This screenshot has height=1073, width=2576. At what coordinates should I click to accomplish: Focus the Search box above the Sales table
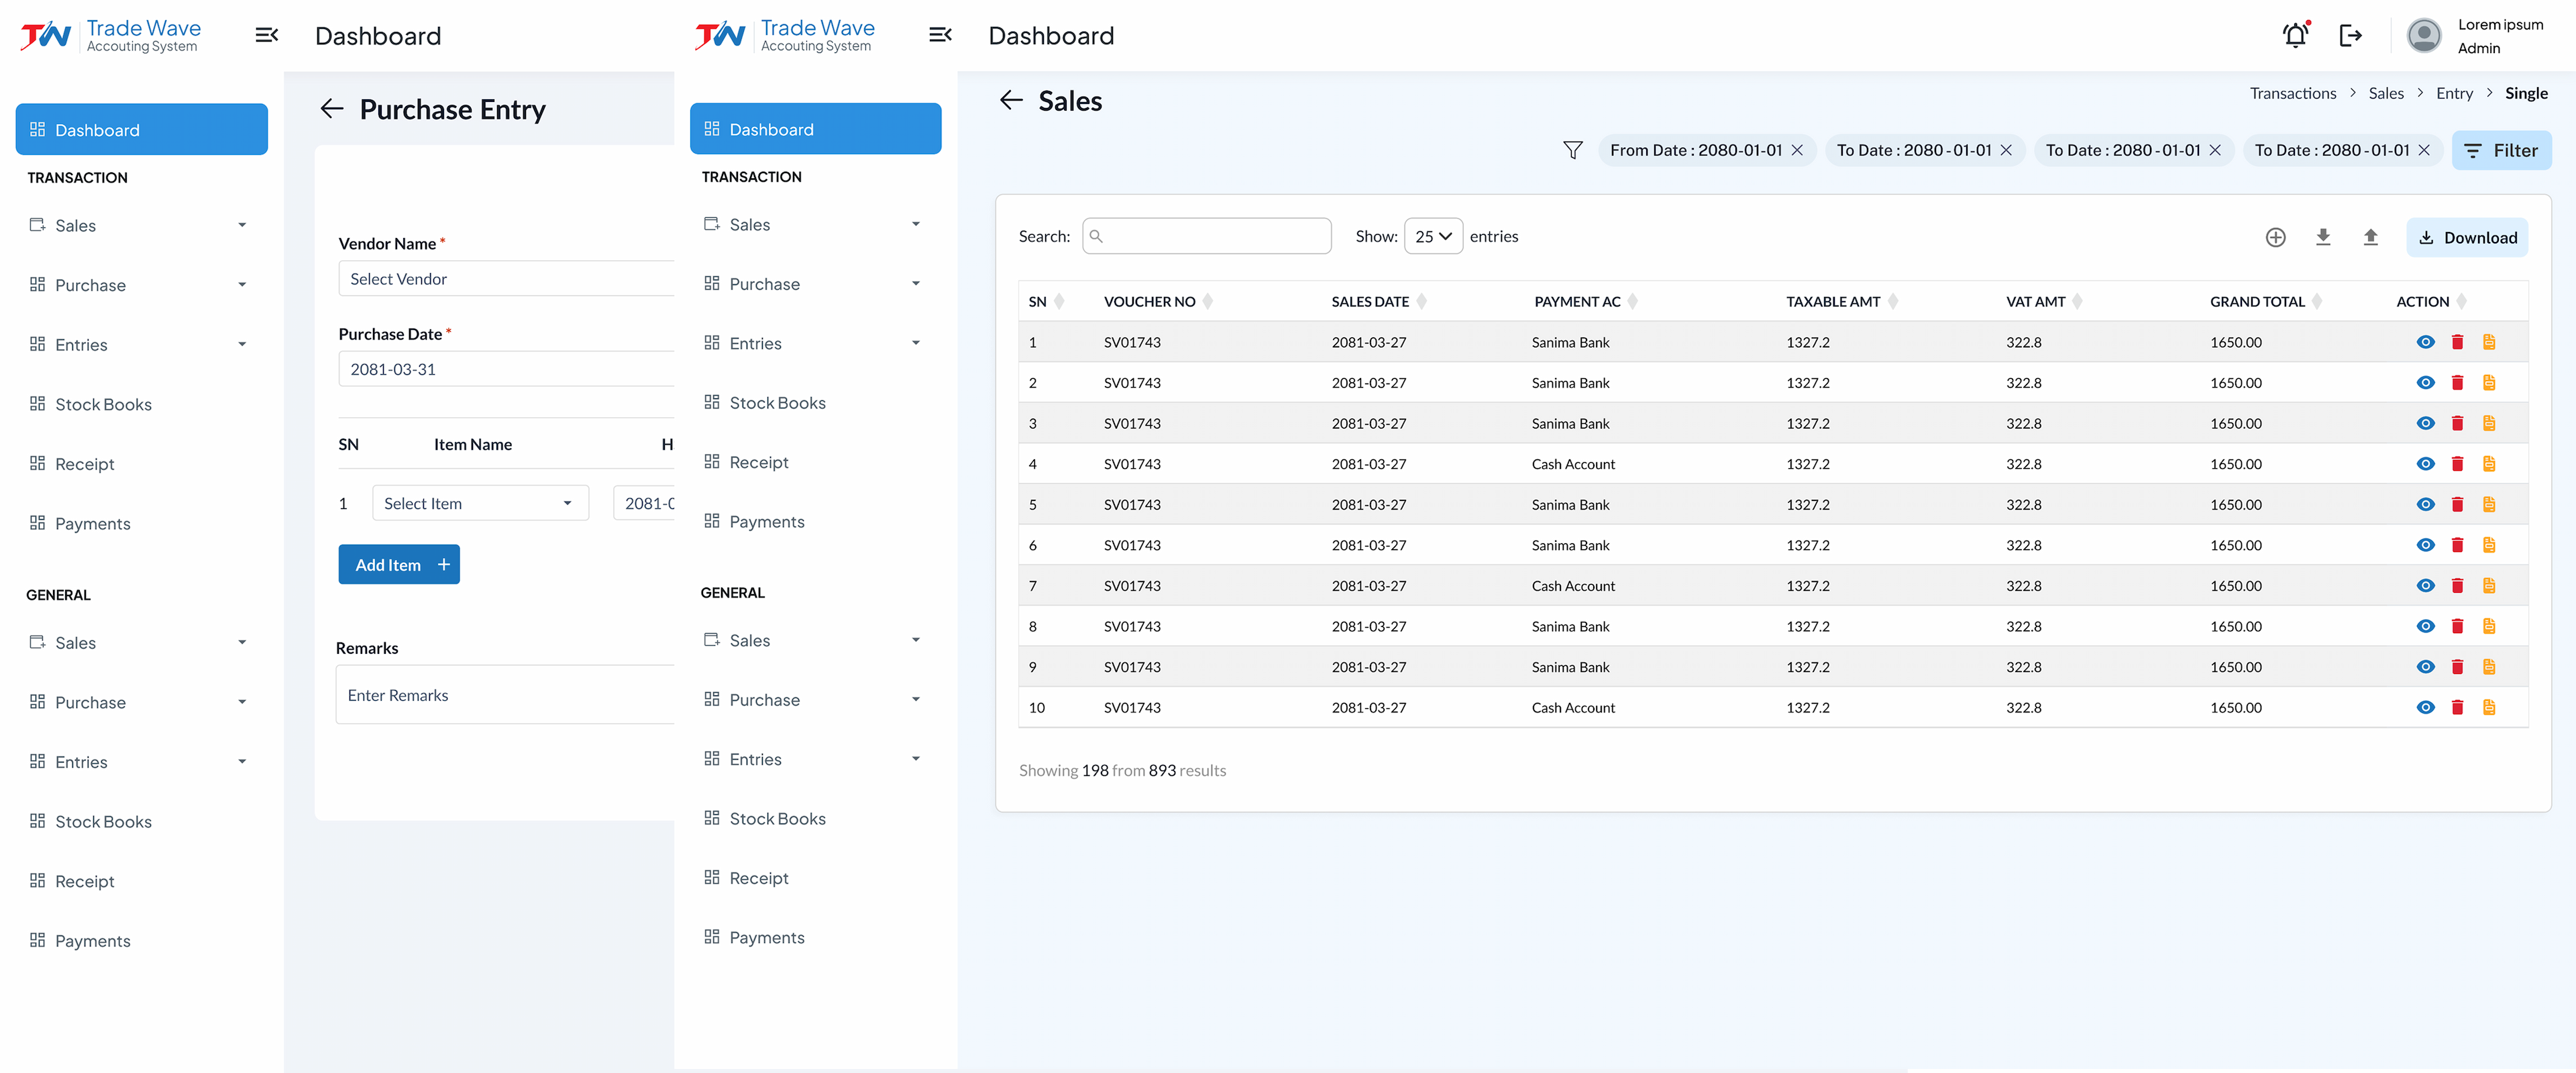pyautogui.click(x=1206, y=236)
